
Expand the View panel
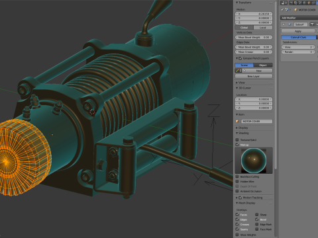[237, 83]
